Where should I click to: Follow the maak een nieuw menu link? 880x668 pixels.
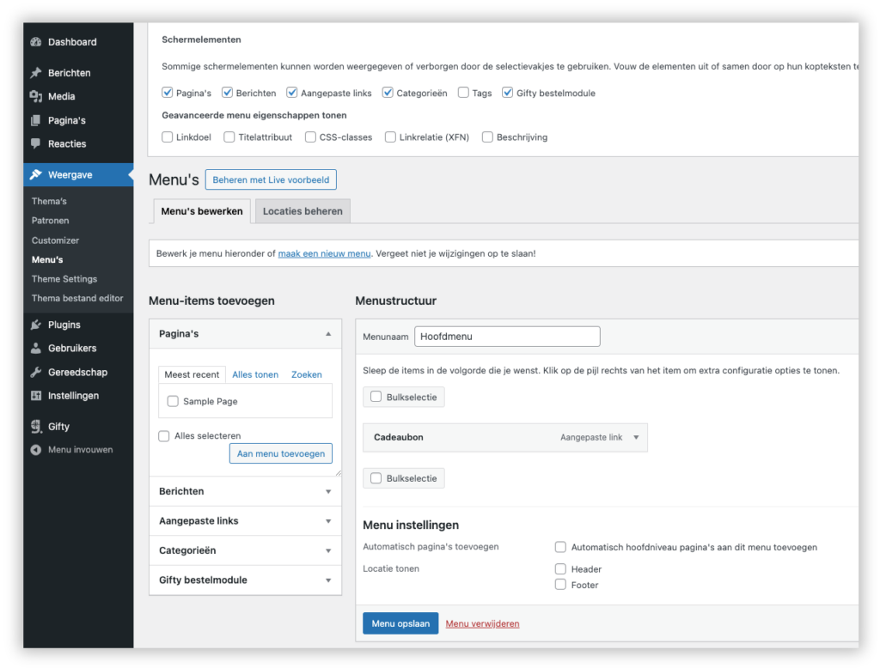(324, 253)
